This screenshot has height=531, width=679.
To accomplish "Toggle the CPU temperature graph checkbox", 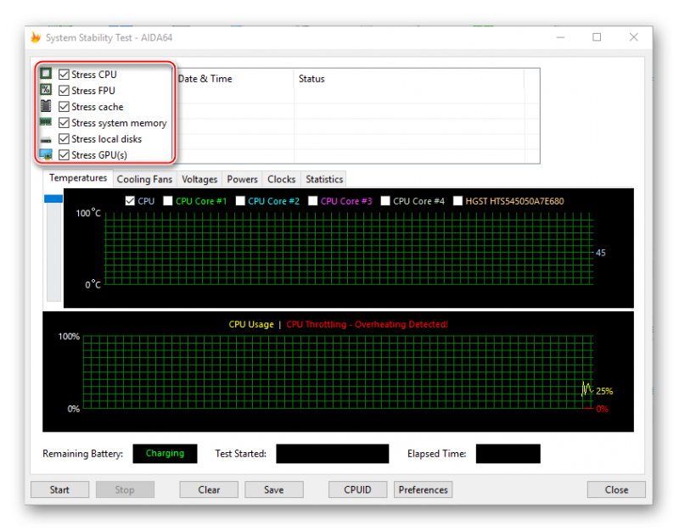I will tap(130, 201).
